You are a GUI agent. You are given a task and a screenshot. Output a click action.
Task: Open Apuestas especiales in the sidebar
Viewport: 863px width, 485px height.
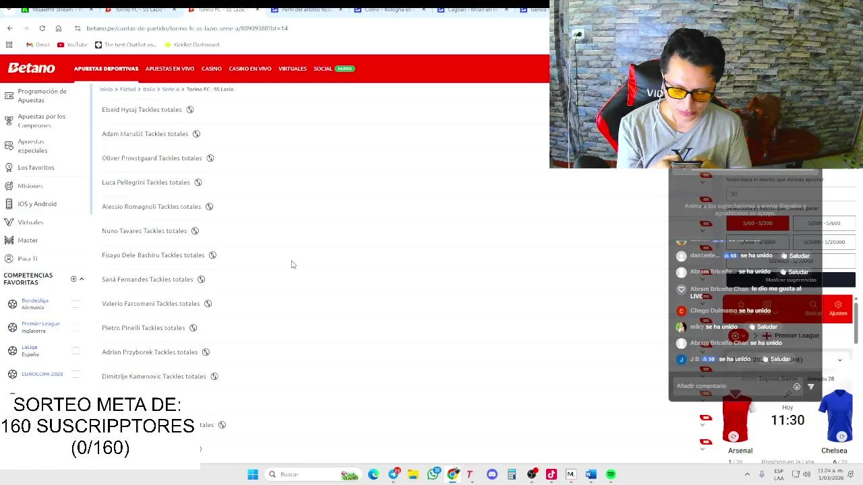(32, 146)
